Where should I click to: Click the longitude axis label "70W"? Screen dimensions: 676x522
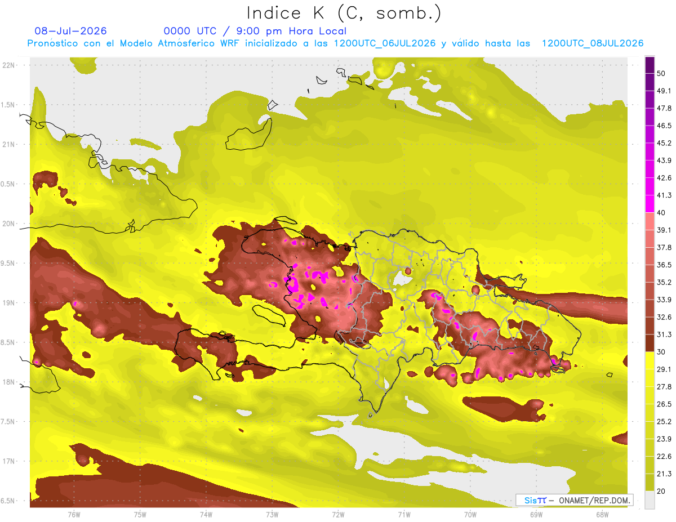(470, 514)
